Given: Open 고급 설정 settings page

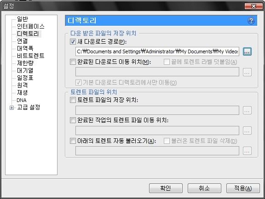Looking at the screenshot, I should tap(29, 107).
